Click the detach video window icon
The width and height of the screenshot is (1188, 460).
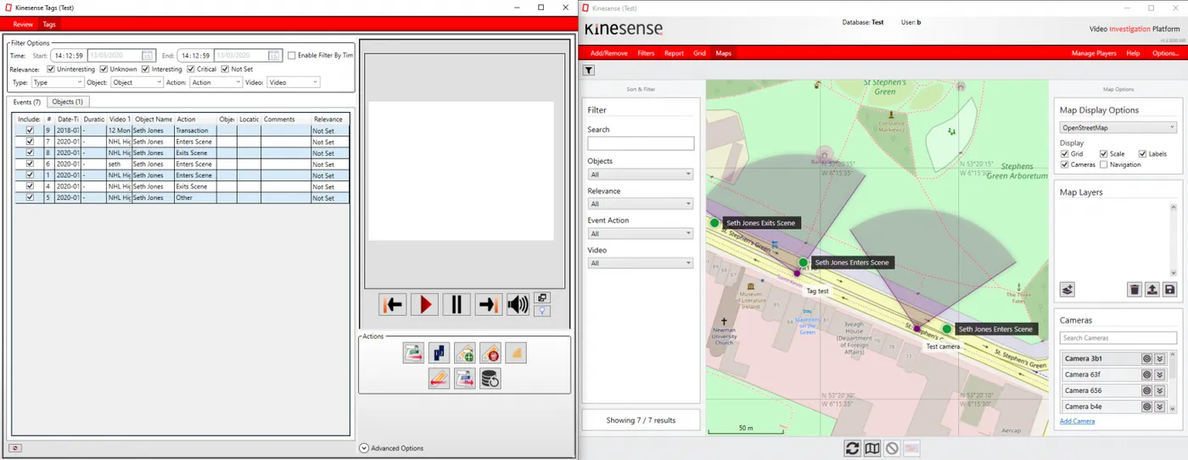(541, 297)
